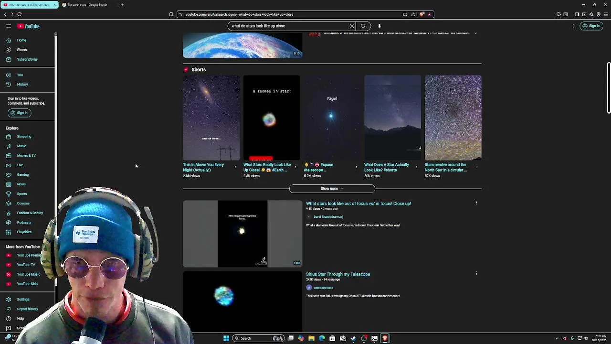611x344 pixels.
Task: Open Sports under Explore
Action: 22,194
